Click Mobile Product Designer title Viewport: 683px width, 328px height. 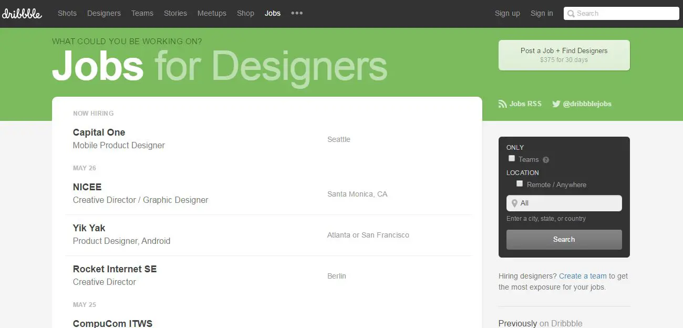click(119, 146)
